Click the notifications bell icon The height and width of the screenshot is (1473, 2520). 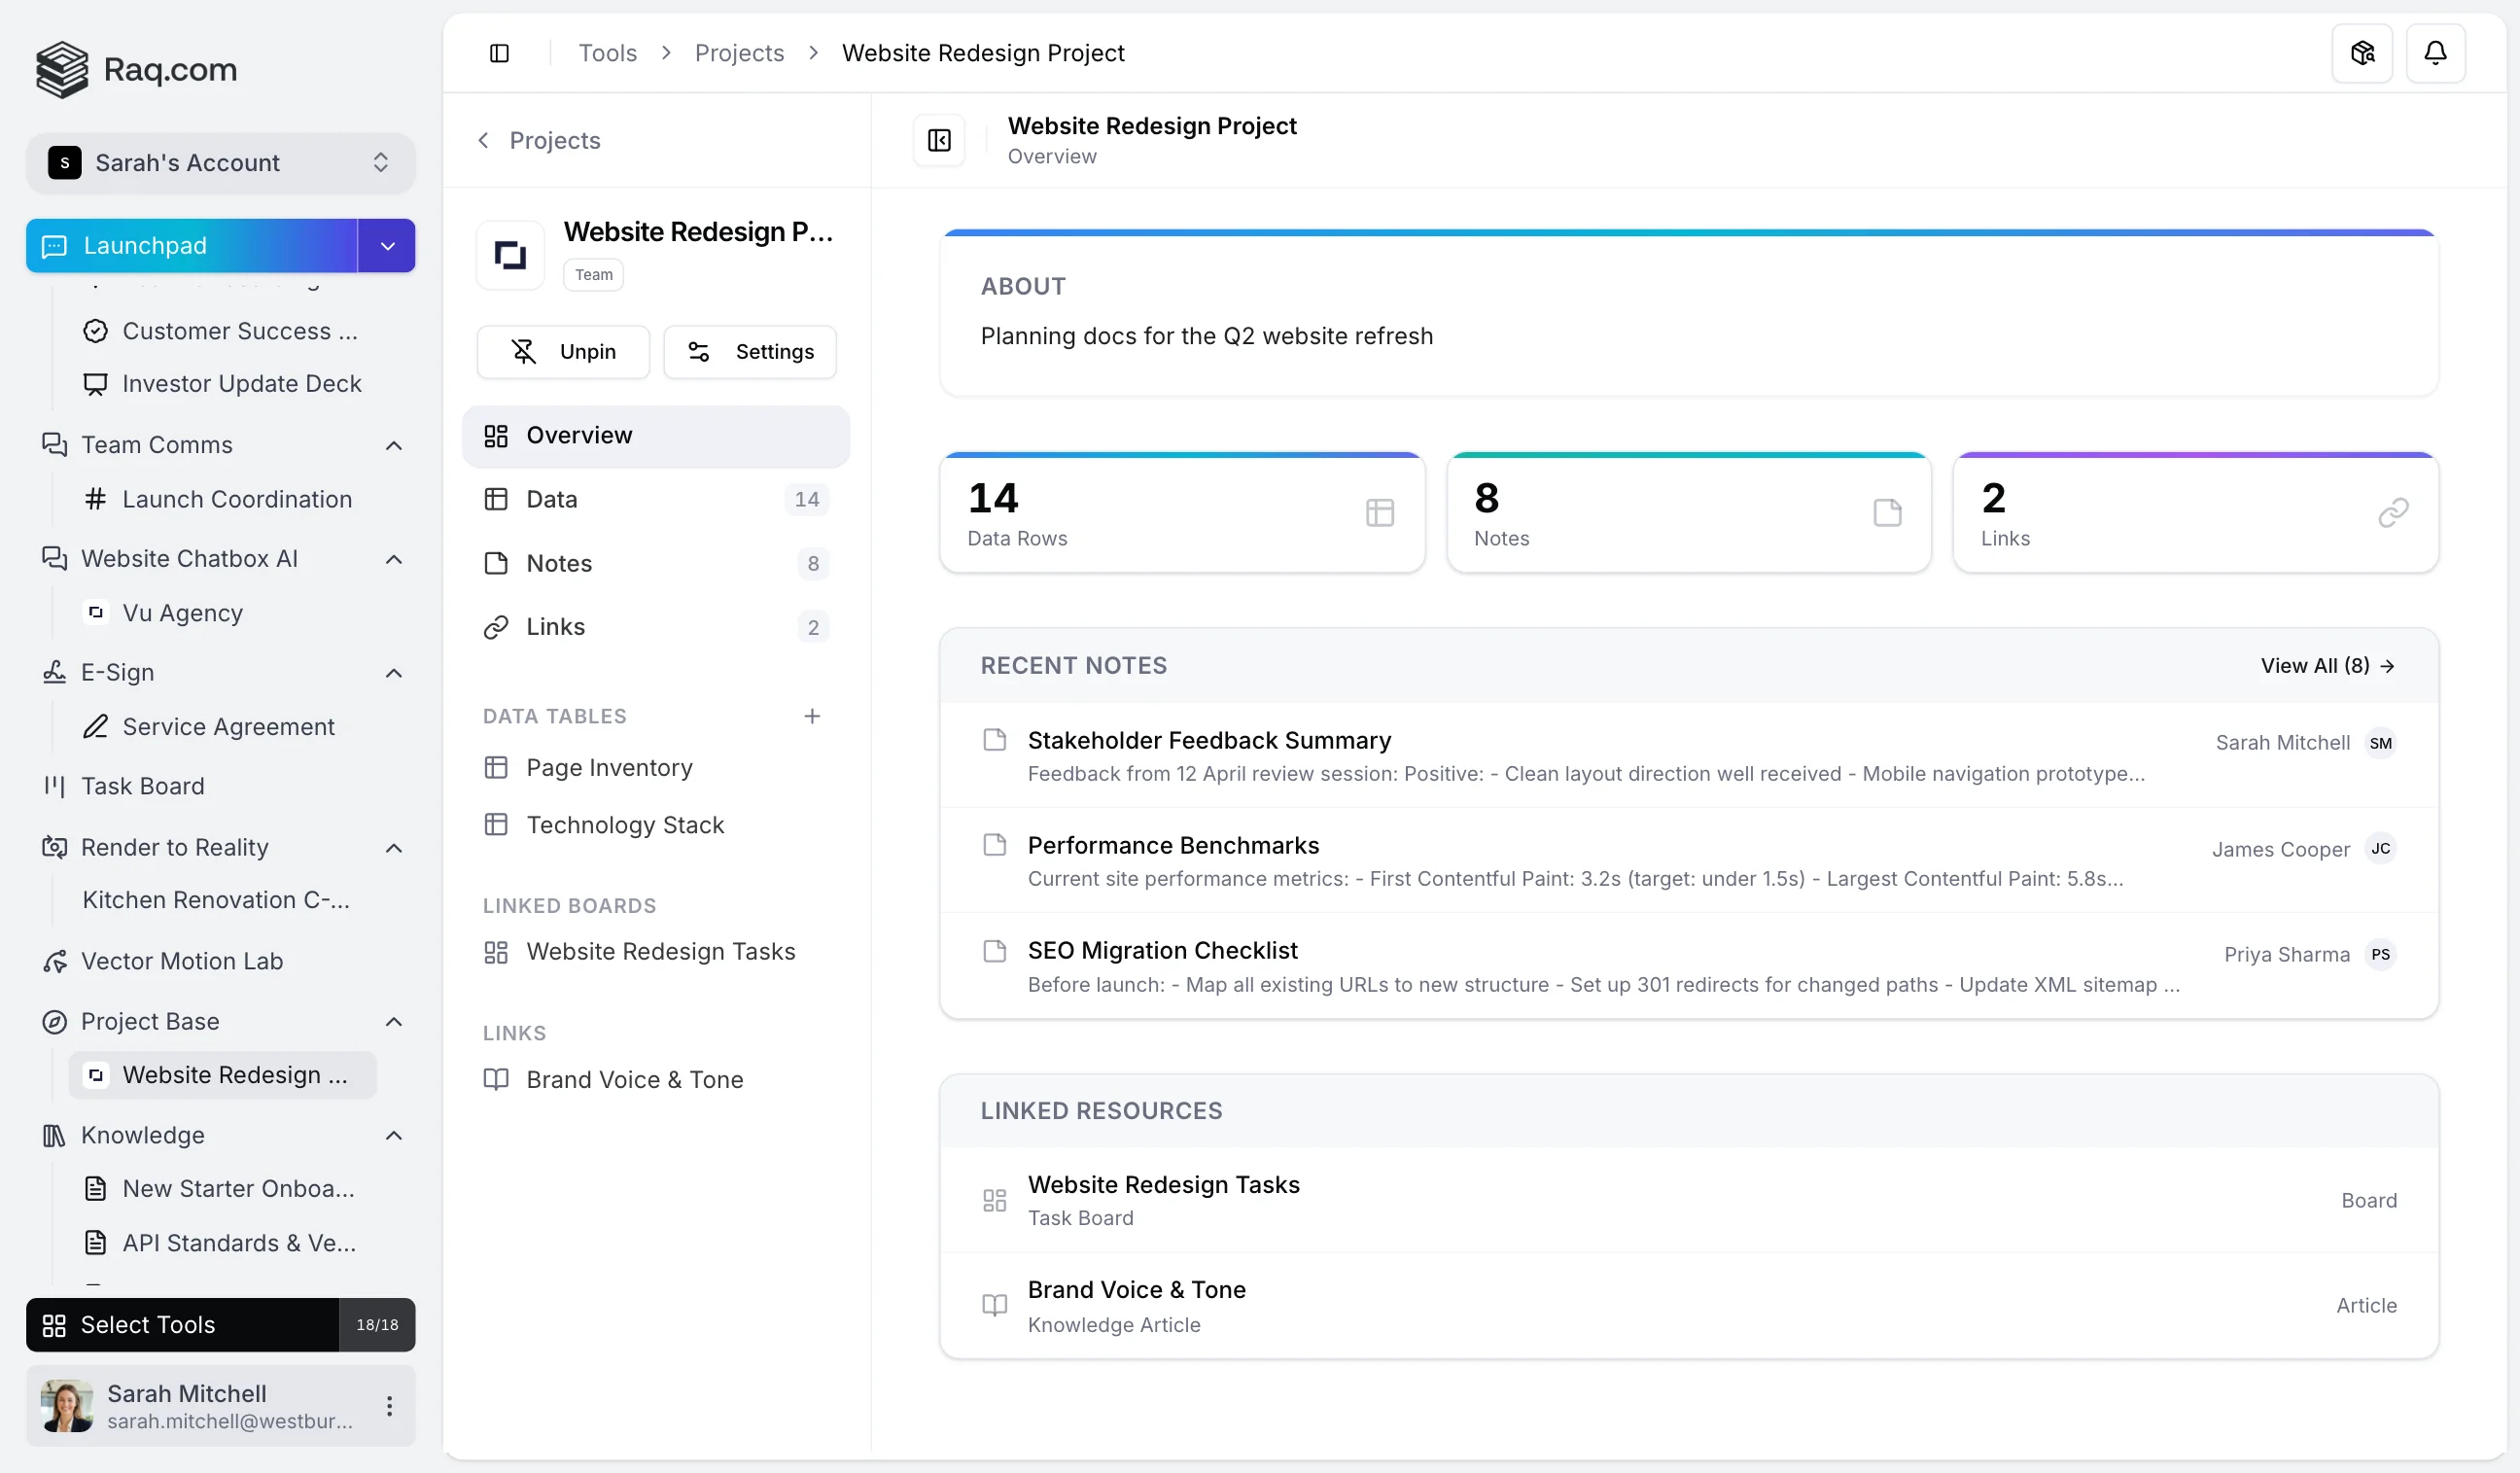(x=2434, y=53)
